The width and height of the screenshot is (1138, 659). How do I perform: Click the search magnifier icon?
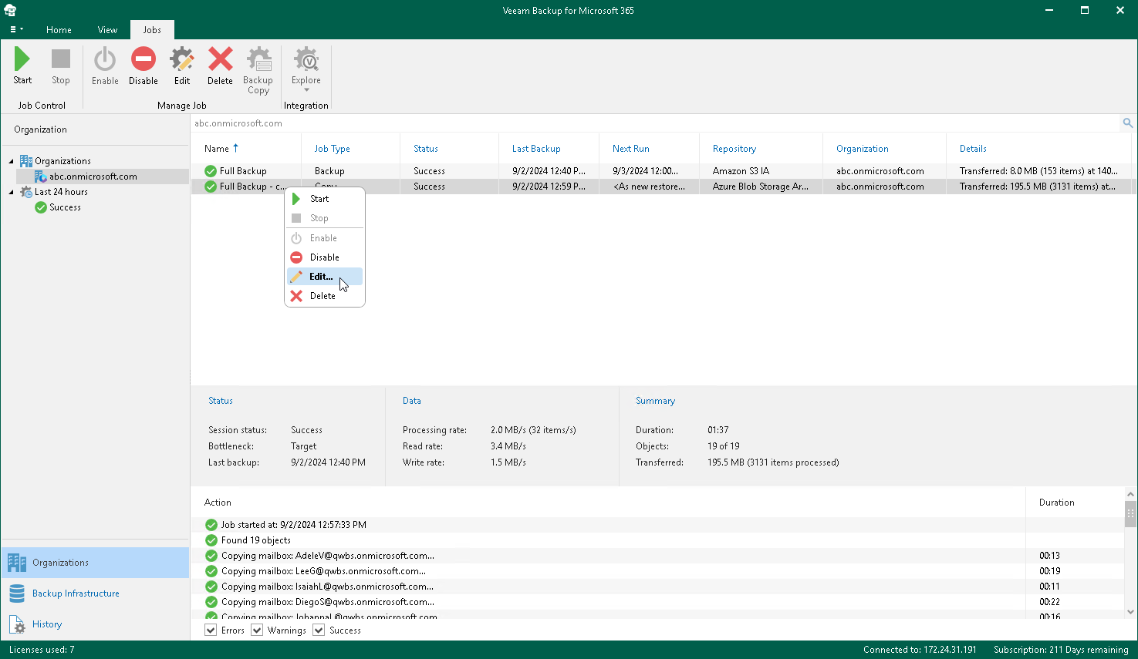pyautogui.click(x=1127, y=123)
